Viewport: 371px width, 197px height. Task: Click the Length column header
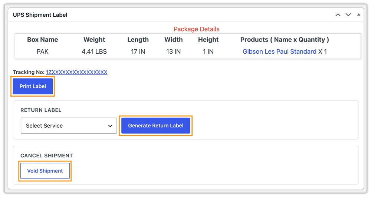tap(138, 40)
